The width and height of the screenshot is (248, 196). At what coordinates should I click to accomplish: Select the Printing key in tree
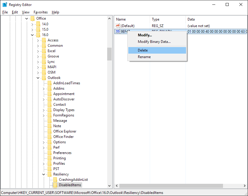coord(60,158)
